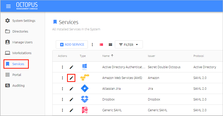The height and width of the screenshot is (116, 223).
Task: Click the Dropbox logo icon
Action: point(85,99)
